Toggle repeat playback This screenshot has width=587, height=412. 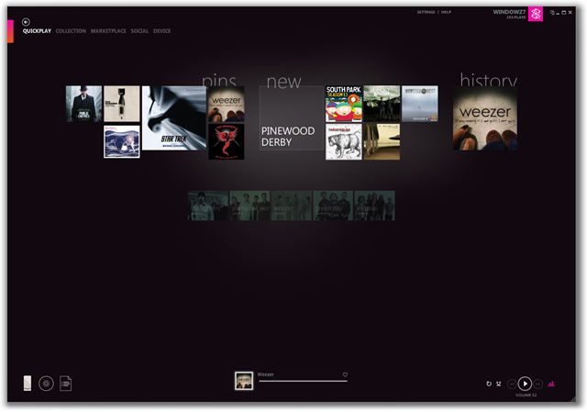click(x=489, y=384)
